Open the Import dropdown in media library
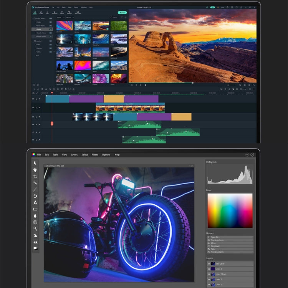Viewport: 288px width, 288px height. [60, 17]
